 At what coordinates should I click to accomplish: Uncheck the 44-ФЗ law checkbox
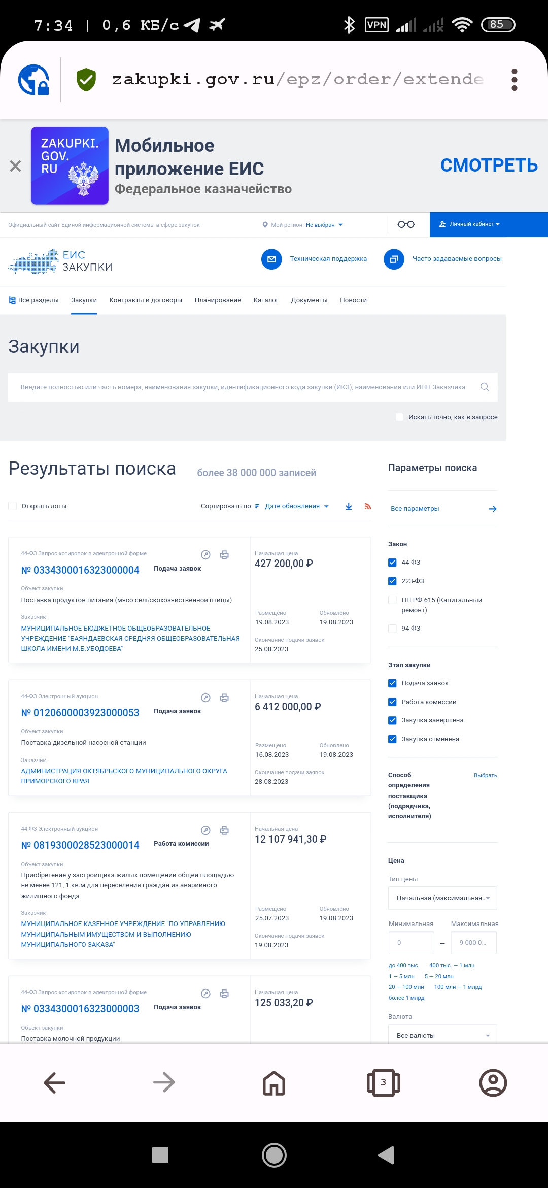click(x=392, y=563)
